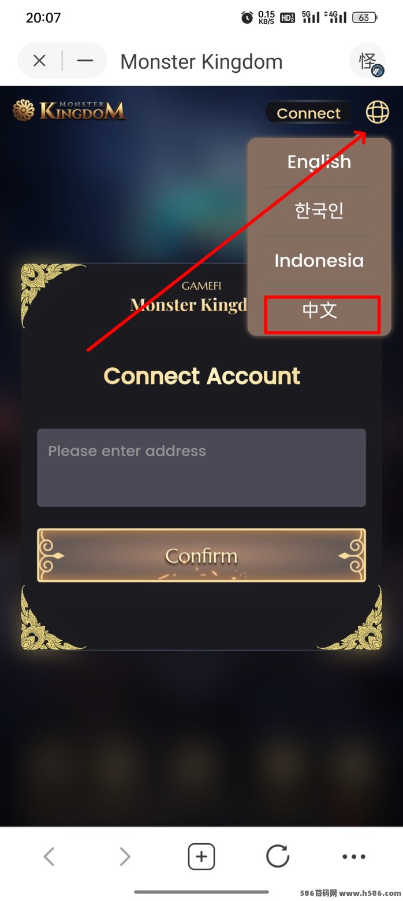Select English from the language list
Image resolution: width=403 pixels, height=901 pixels.
[x=319, y=162]
